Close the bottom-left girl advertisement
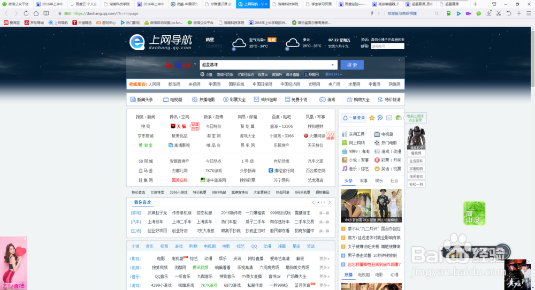Image resolution: width=535 pixels, height=290 pixels. click(25, 239)
